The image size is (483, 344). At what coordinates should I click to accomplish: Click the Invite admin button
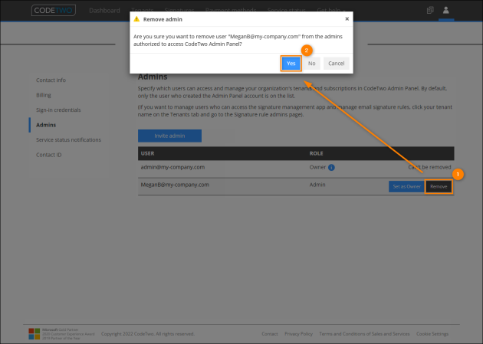(169, 136)
